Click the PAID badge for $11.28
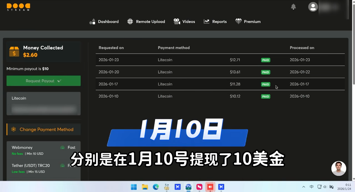The image size is (355, 192). point(266,84)
